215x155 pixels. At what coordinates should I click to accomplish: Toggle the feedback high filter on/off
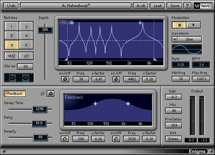pos(116,139)
